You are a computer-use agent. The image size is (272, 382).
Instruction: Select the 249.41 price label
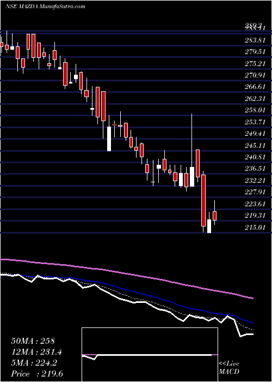[255, 134]
